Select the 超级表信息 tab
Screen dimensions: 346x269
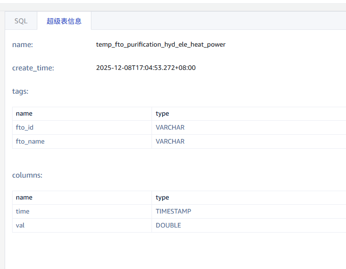64,21
